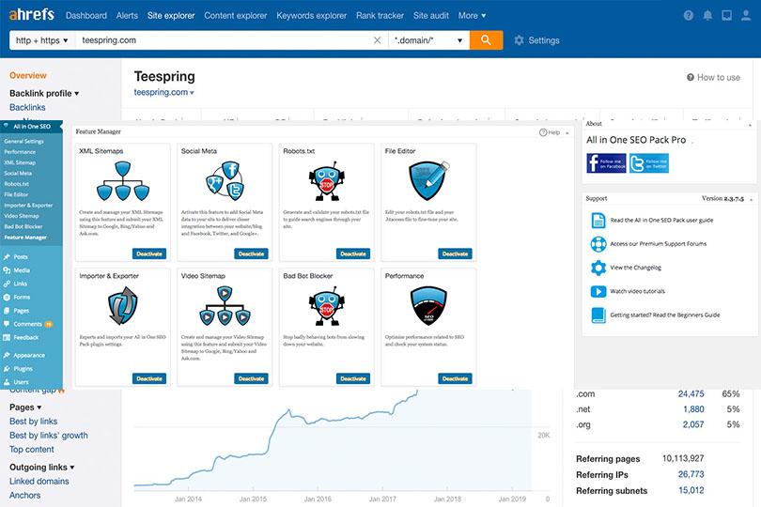
Task: Deactivate the Video Sitemap feature
Action: (251, 378)
